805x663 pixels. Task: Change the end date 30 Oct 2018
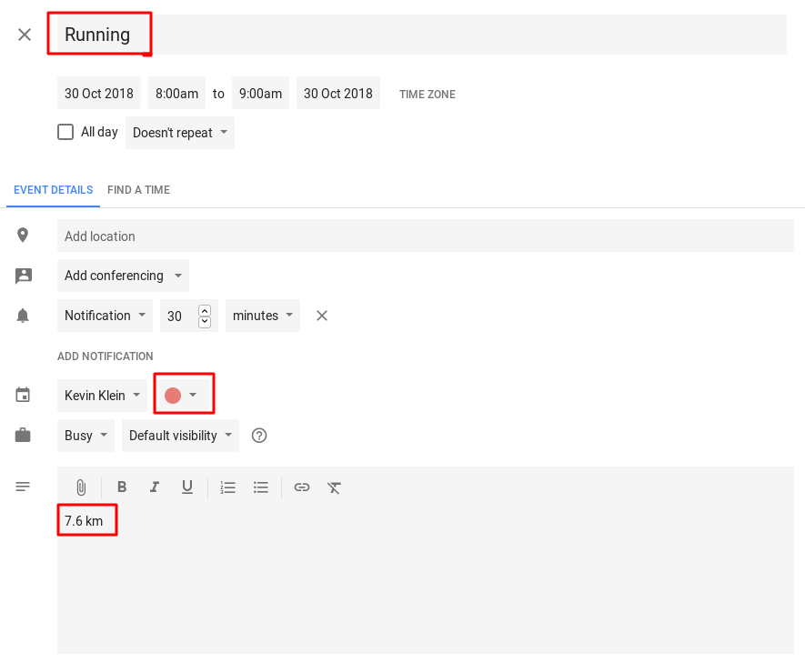pos(338,93)
